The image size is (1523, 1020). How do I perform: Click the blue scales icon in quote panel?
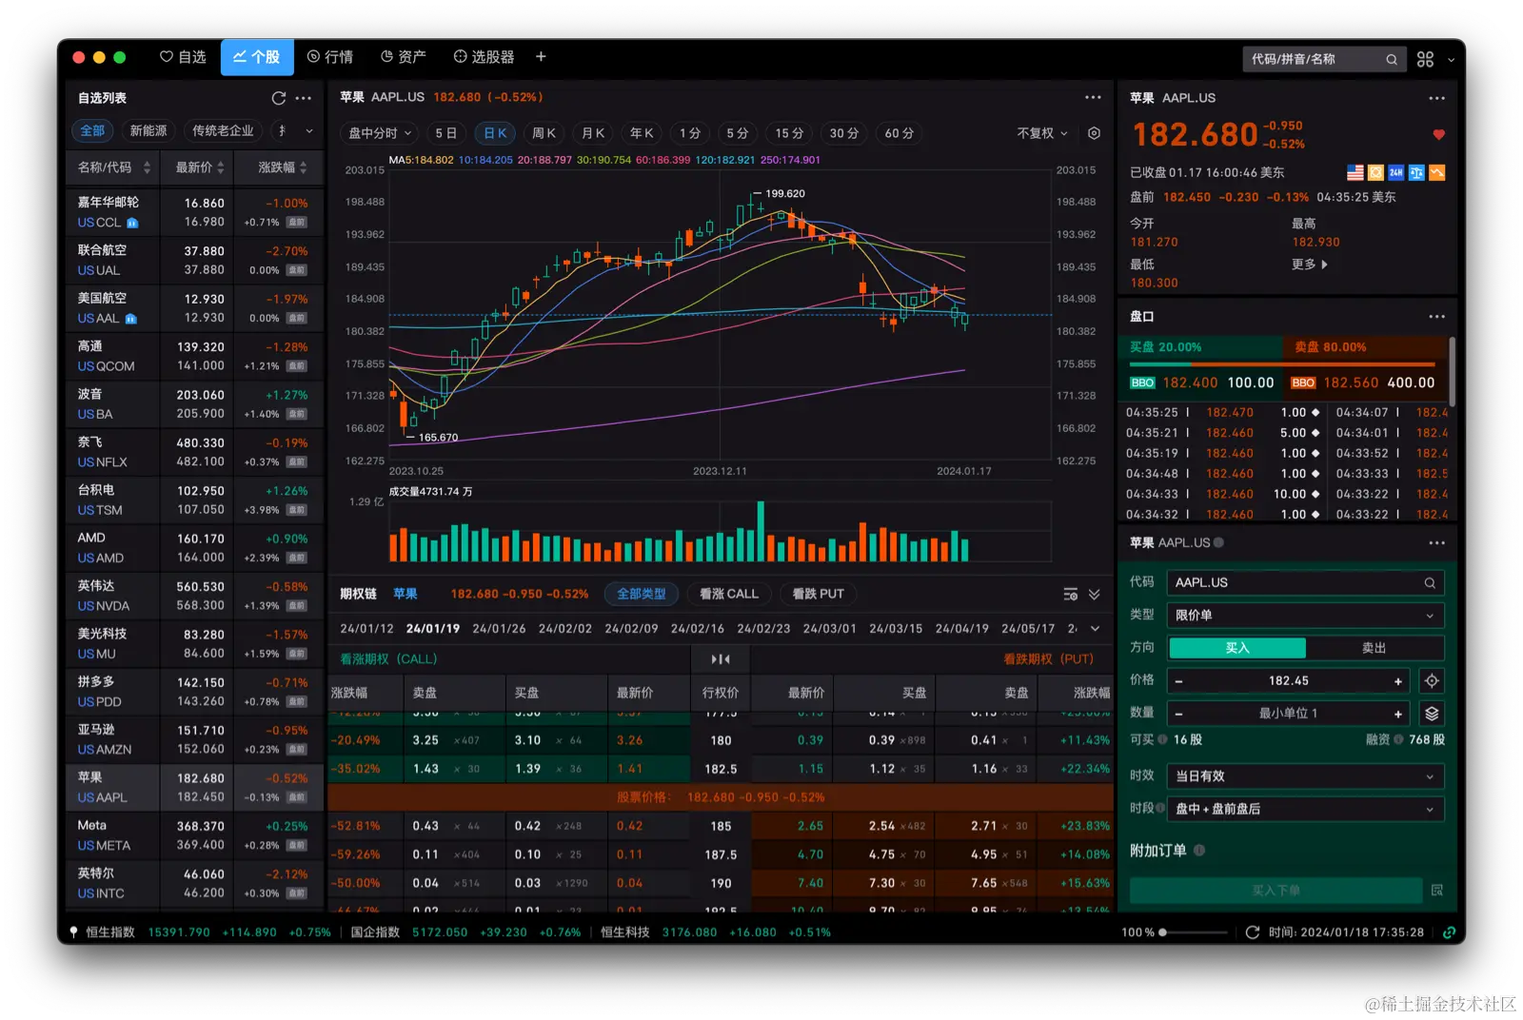coord(1416,172)
